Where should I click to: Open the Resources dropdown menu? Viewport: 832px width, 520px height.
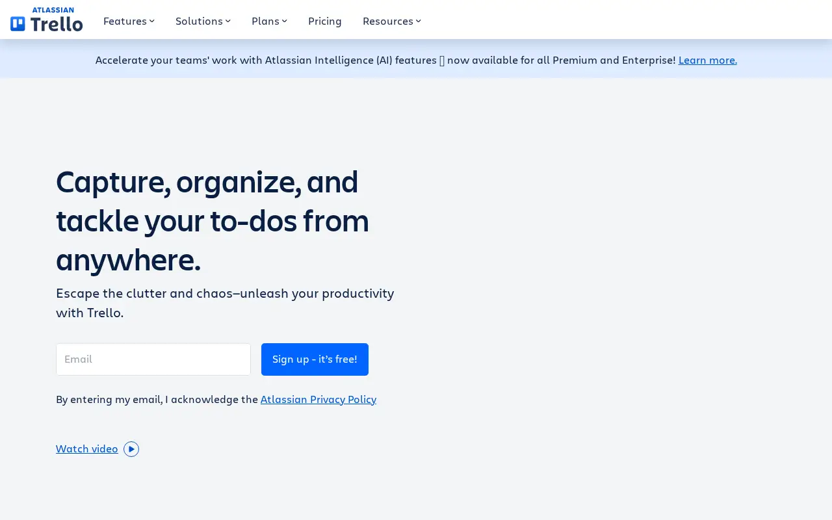click(392, 21)
